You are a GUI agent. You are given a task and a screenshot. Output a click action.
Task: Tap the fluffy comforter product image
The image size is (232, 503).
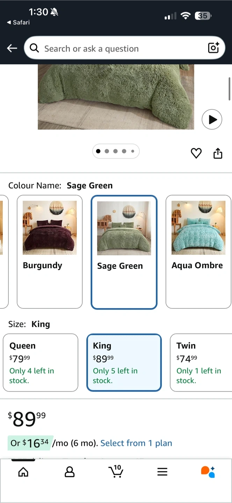[x=116, y=97]
